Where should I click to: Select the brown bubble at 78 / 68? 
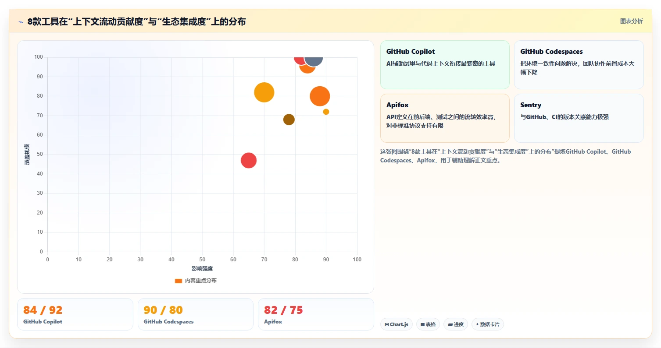pyautogui.click(x=289, y=120)
